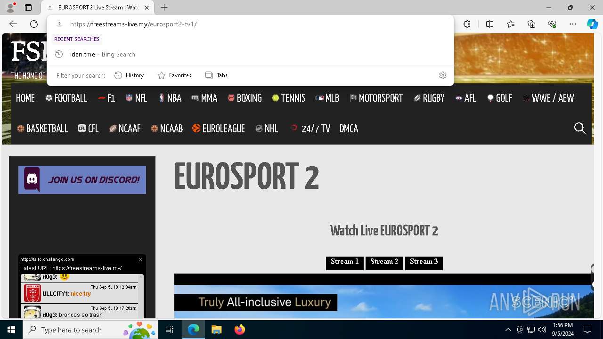Open BOXING menu item

click(x=244, y=98)
